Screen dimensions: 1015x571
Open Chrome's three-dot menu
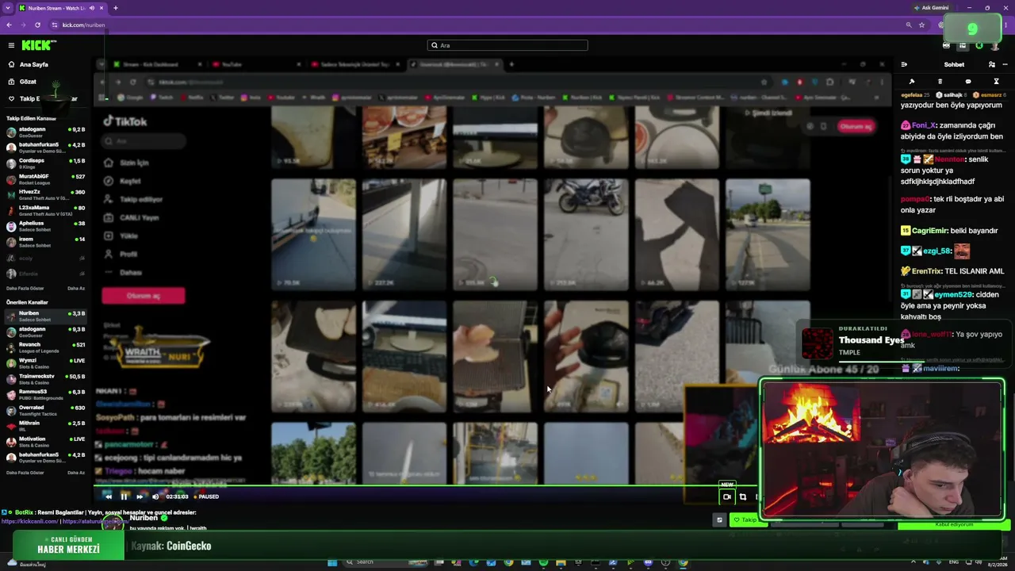coord(1008,25)
